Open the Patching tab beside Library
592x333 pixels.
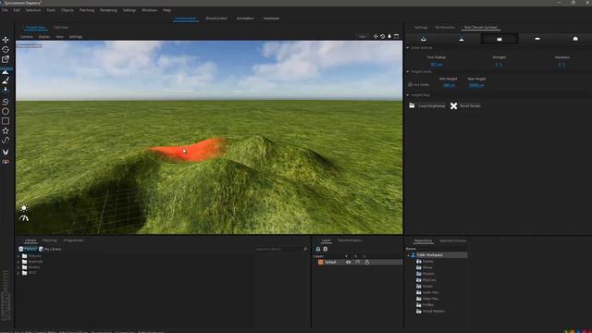49,240
